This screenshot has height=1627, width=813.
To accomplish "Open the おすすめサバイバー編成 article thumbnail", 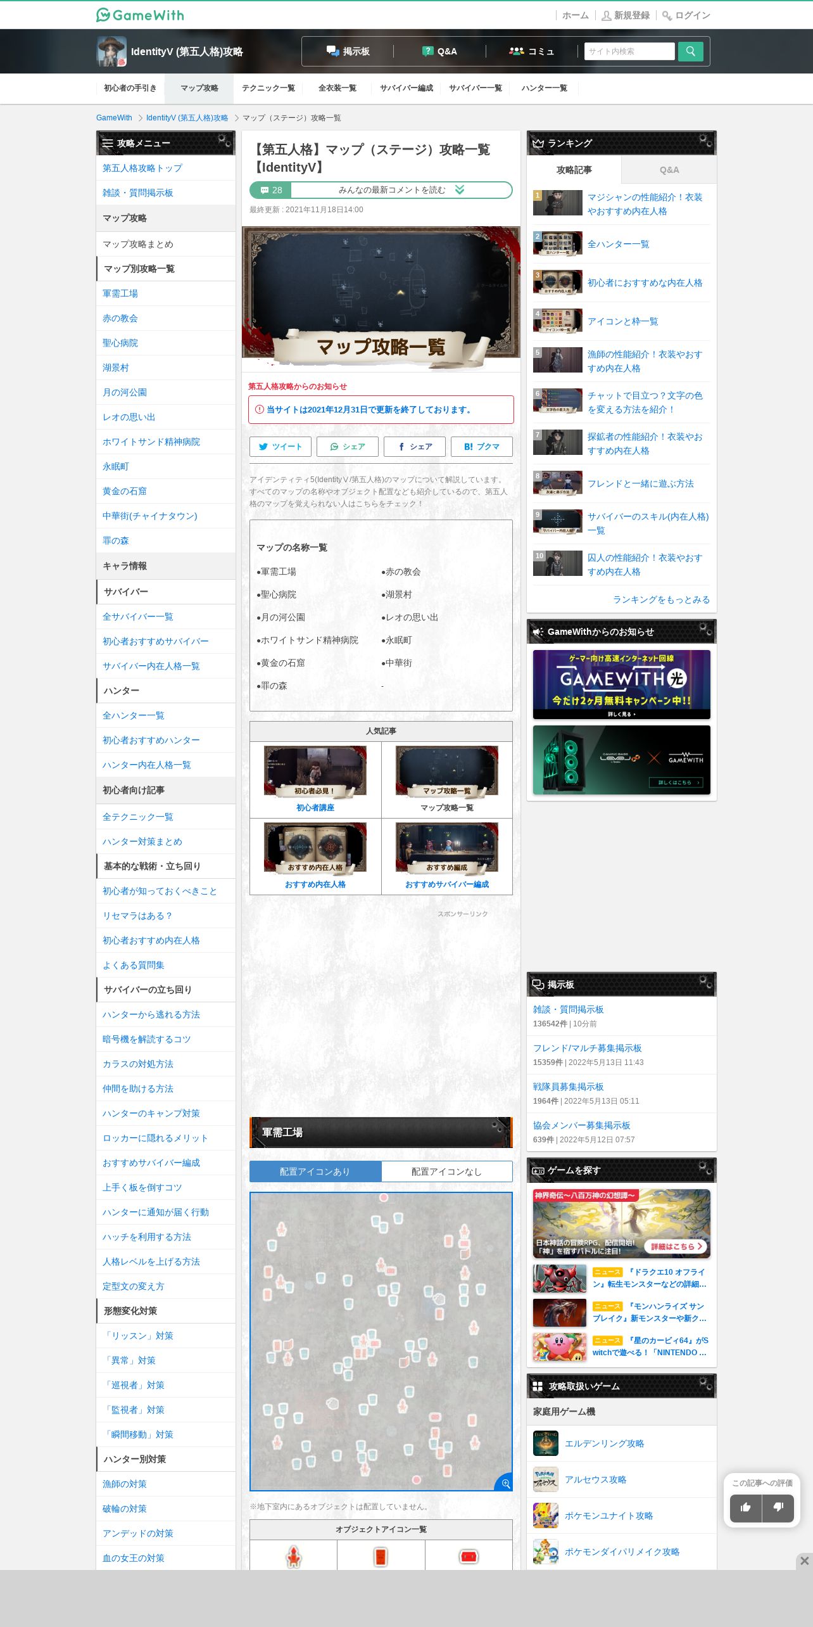I will click(x=447, y=848).
